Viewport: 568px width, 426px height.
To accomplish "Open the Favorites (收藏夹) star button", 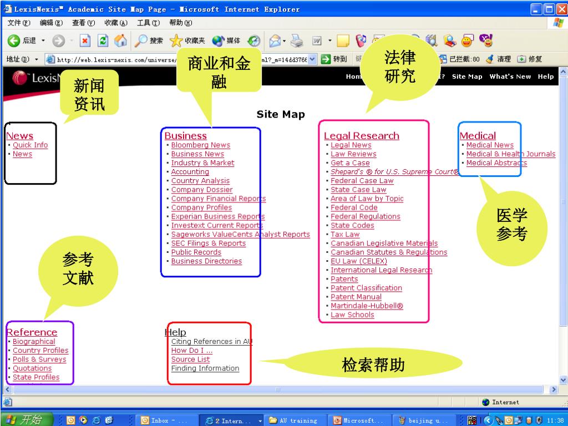I will point(187,40).
